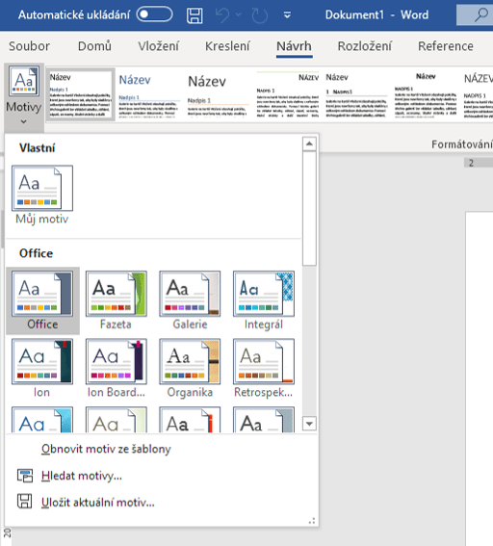
Task: Switch to the Vložení tab
Action: coord(159,46)
